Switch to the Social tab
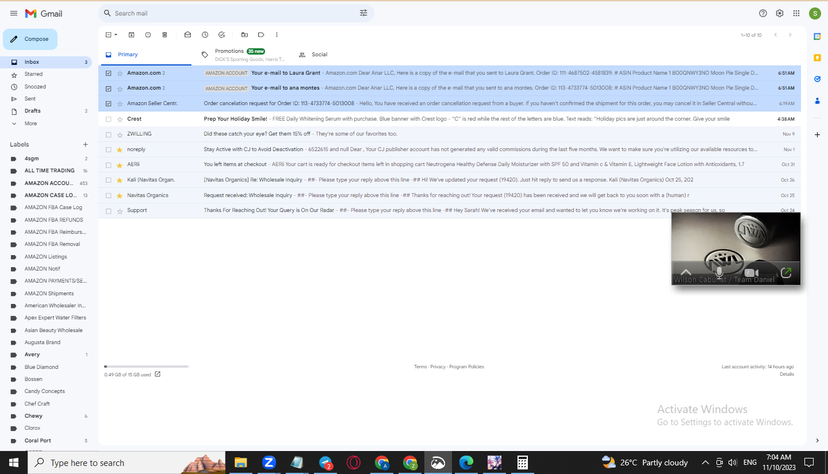Image resolution: width=828 pixels, height=474 pixels. (x=313, y=55)
